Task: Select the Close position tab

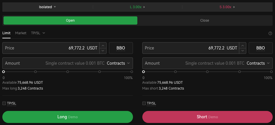Action: 204,20
